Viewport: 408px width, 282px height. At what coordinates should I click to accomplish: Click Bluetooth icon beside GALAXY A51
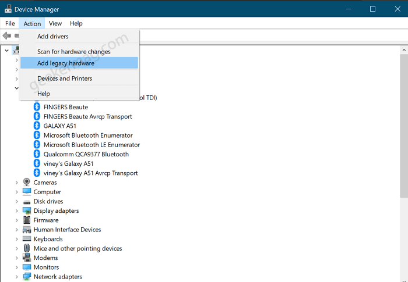[x=37, y=126]
